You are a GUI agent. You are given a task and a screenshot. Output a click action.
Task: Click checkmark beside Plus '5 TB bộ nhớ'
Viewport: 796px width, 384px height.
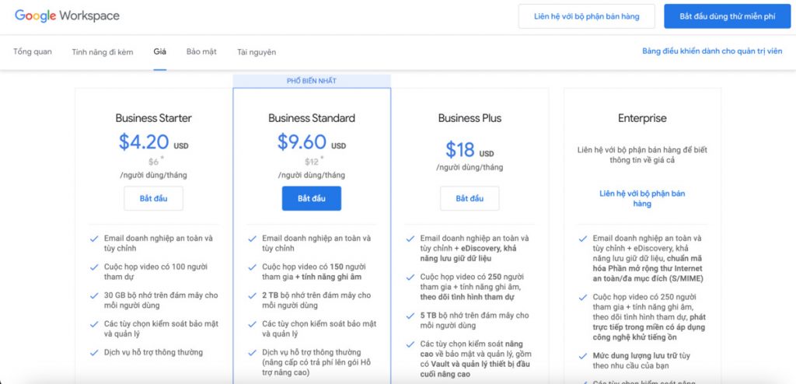click(x=410, y=316)
